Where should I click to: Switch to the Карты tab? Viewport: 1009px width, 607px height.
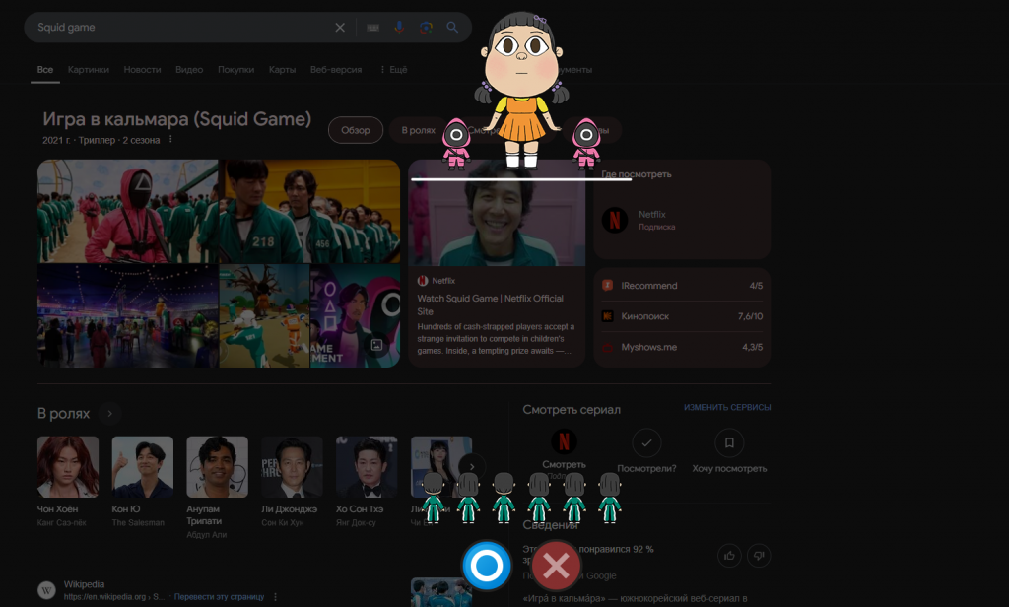[282, 70]
